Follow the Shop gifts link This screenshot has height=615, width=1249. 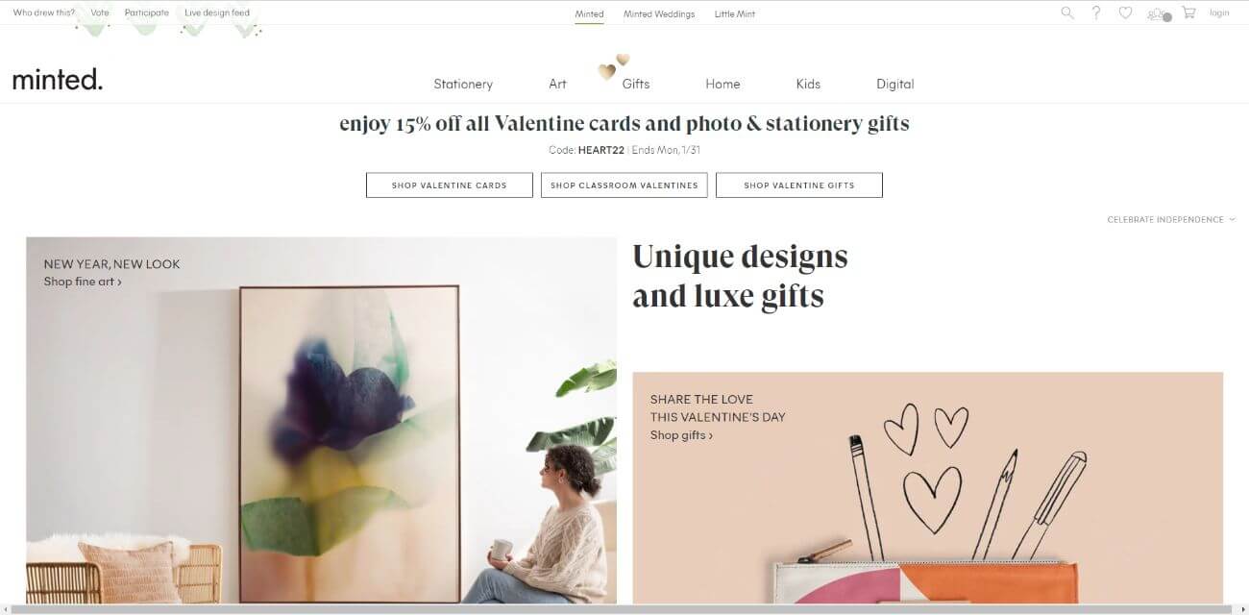(681, 435)
